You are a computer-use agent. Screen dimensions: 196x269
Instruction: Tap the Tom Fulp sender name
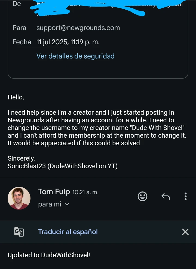click(x=54, y=192)
